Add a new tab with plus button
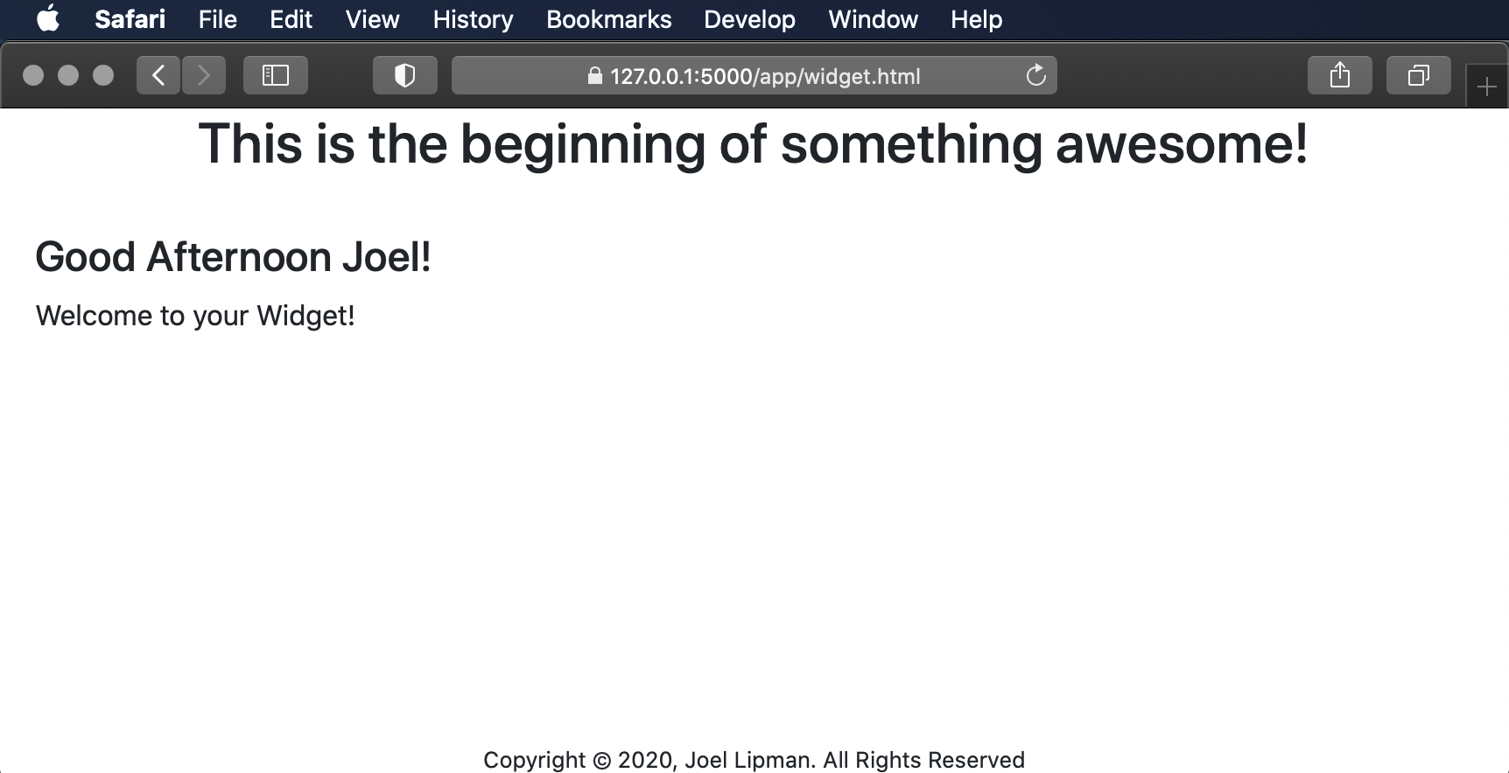1509x773 pixels. click(x=1486, y=87)
